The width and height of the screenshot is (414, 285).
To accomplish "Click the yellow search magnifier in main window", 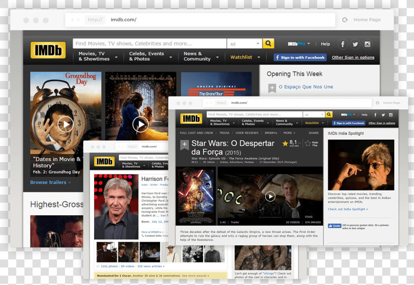I will [x=268, y=43].
